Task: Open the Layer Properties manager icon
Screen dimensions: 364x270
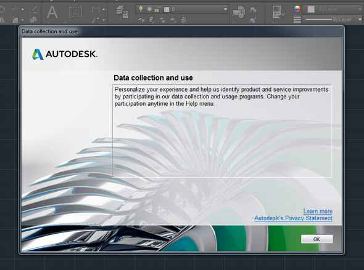Action: [x=122, y=12]
